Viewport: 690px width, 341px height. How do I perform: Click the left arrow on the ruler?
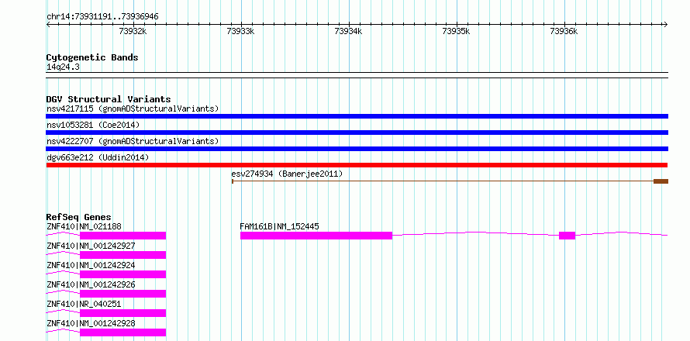click(48, 24)
